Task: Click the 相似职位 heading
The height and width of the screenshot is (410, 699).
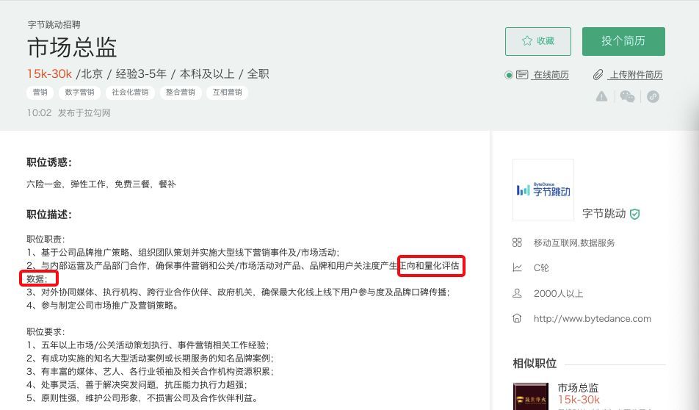Action: pos(535,364)
